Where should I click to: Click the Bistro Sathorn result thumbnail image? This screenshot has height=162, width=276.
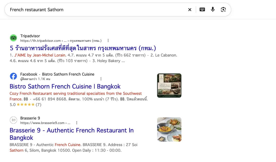click(x=169, y=86)
